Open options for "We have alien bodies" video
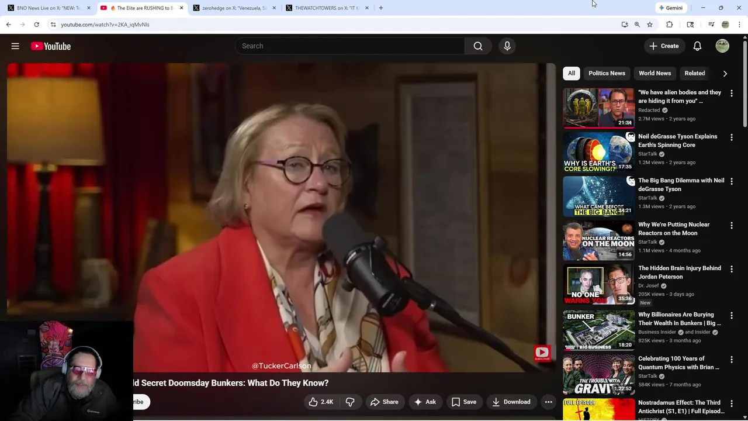The height and width of the screenshot is (421, 748). coord(731,93)
